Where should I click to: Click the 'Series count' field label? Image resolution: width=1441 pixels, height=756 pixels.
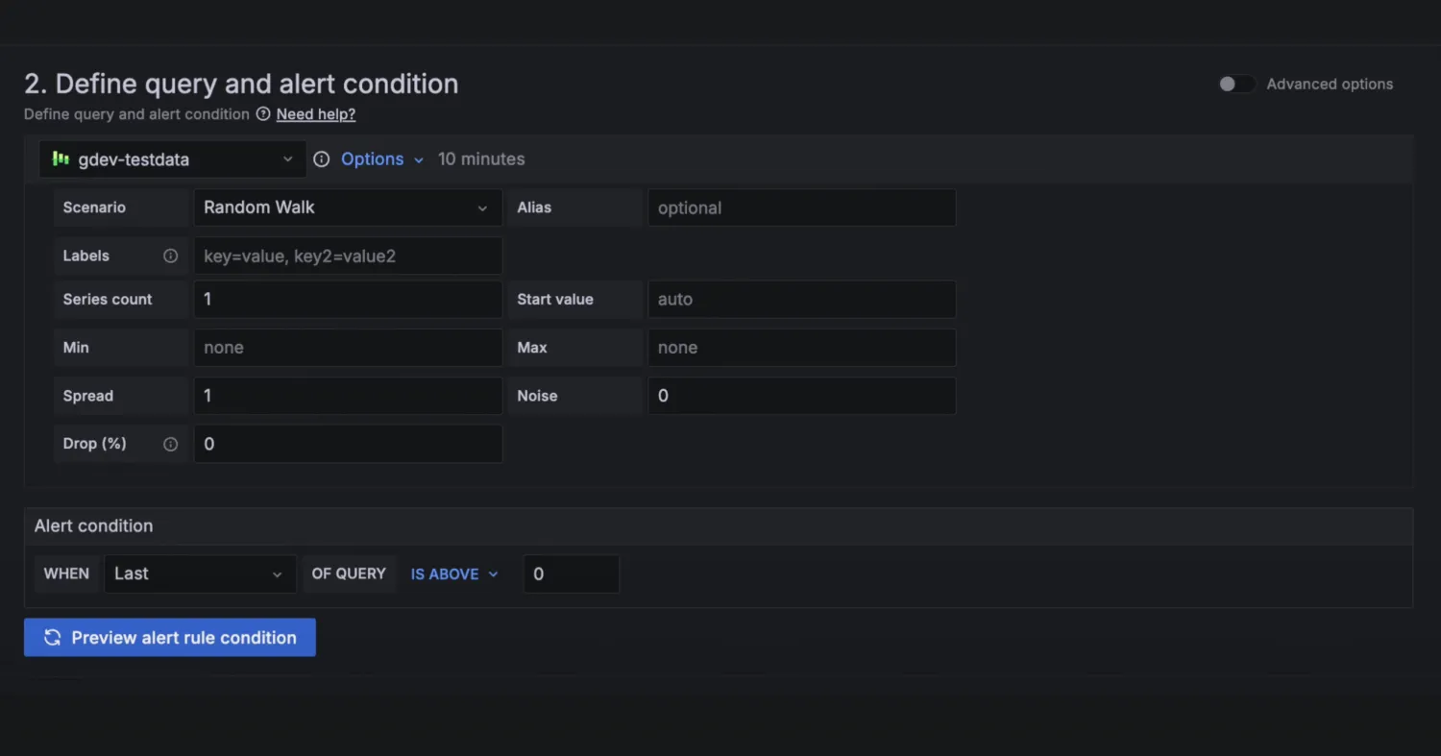(108, 300)
